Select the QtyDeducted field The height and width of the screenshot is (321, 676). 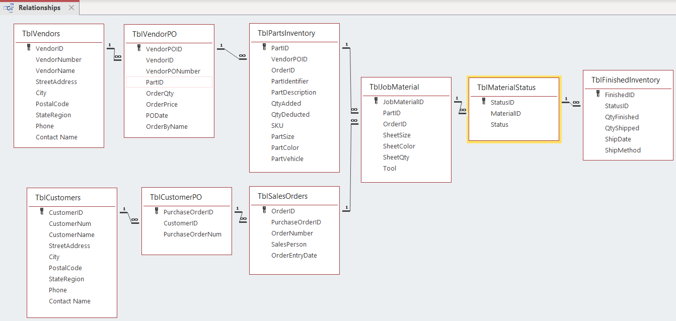(289, 114)
